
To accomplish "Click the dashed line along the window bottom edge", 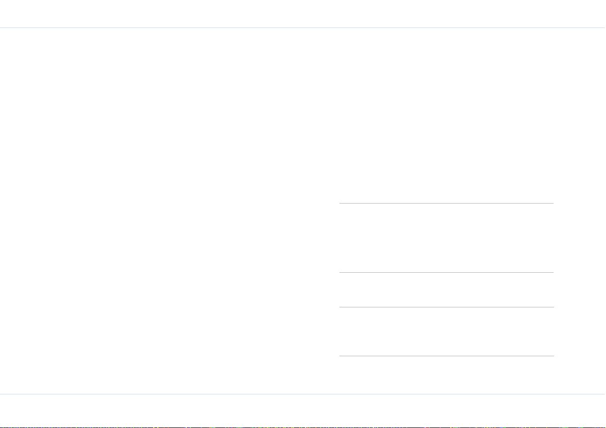I will (303, 427).
